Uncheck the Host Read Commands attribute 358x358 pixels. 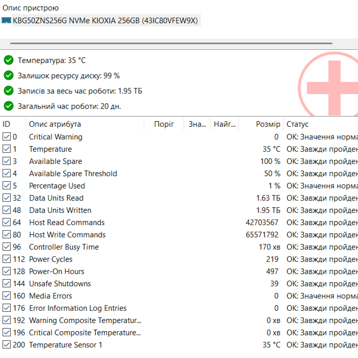6,222
